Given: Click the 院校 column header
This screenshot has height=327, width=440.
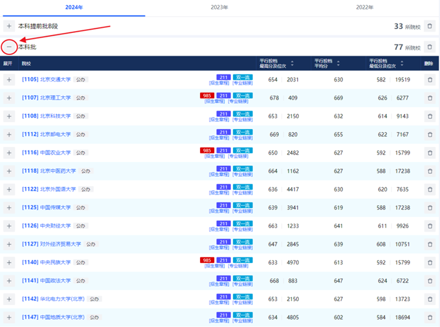Looking at the screenshot, I should pos(26,63).
